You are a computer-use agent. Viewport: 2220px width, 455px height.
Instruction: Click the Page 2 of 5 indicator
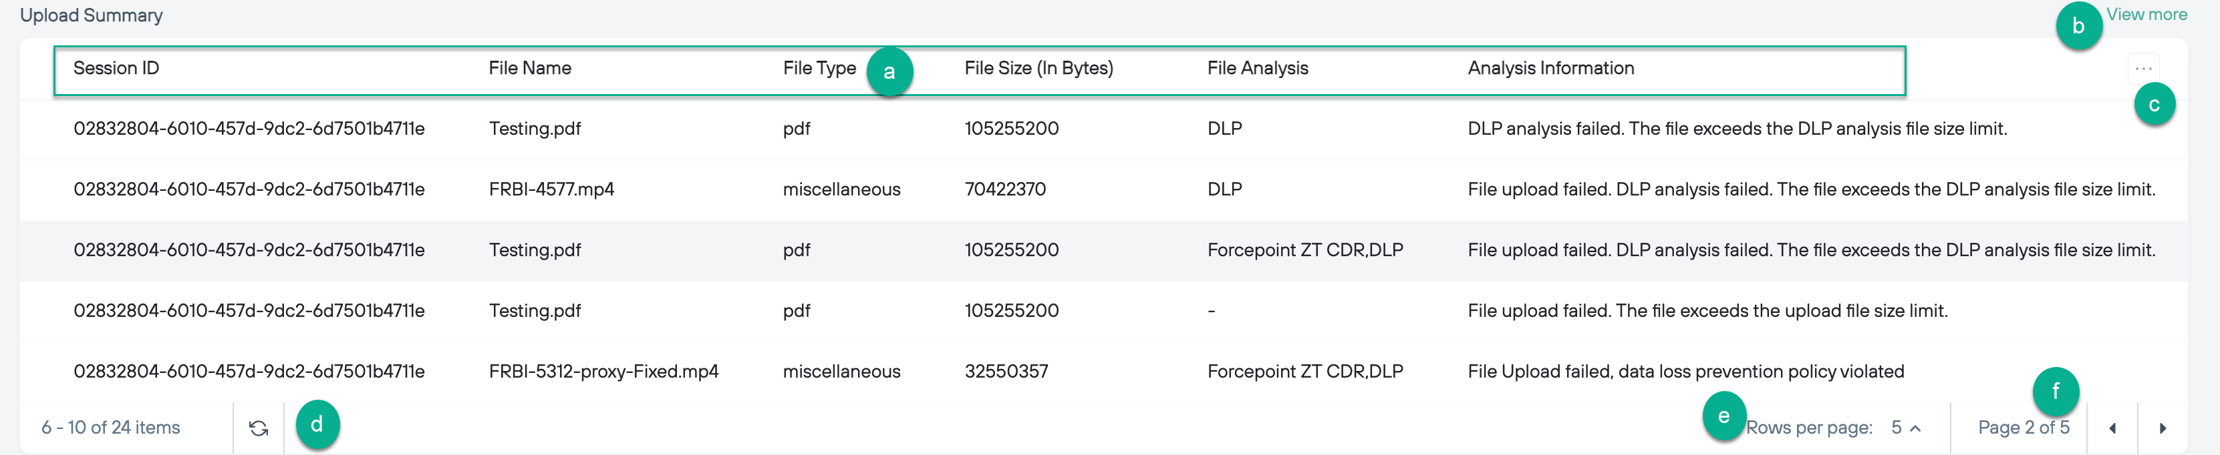pyautogui.click(x=2023, y=428)
